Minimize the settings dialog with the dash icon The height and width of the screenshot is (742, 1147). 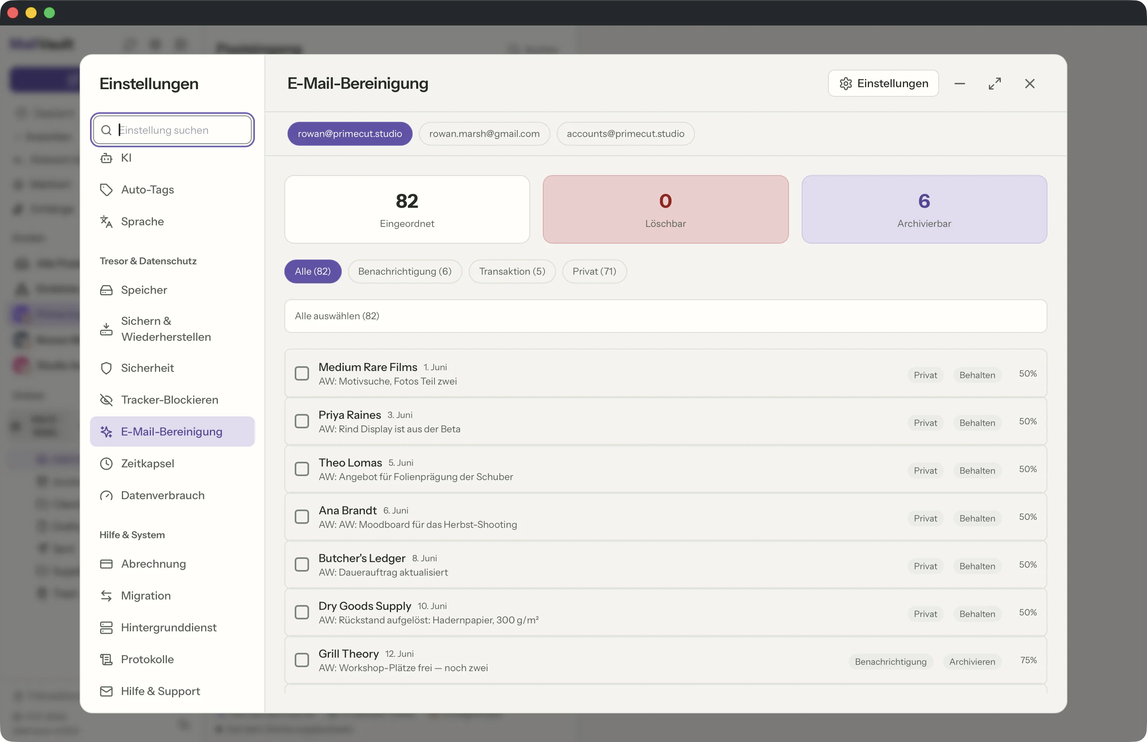(x=959, y=83)
